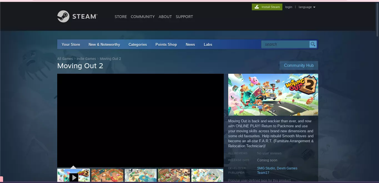This screenshot has width=379, height=183.
Task: Open the Your Store tab
Action: 71,44
